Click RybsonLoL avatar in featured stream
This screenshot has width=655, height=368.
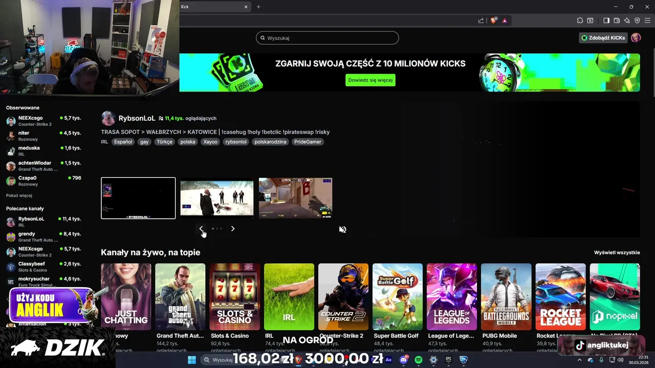pyautogui.click(x=108, y=119)
